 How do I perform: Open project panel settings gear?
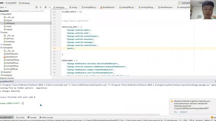[x=46, y=7]
